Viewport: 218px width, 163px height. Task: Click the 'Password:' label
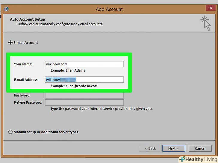(22, 95)
